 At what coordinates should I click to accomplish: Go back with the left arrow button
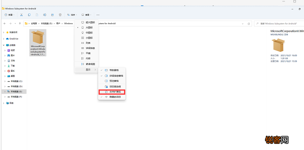pyautogui.click(x=5, y=23)
